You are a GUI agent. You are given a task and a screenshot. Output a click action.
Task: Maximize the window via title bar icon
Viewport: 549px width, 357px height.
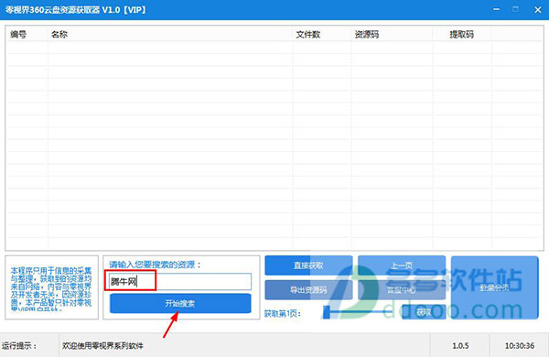tap(515, 9)
